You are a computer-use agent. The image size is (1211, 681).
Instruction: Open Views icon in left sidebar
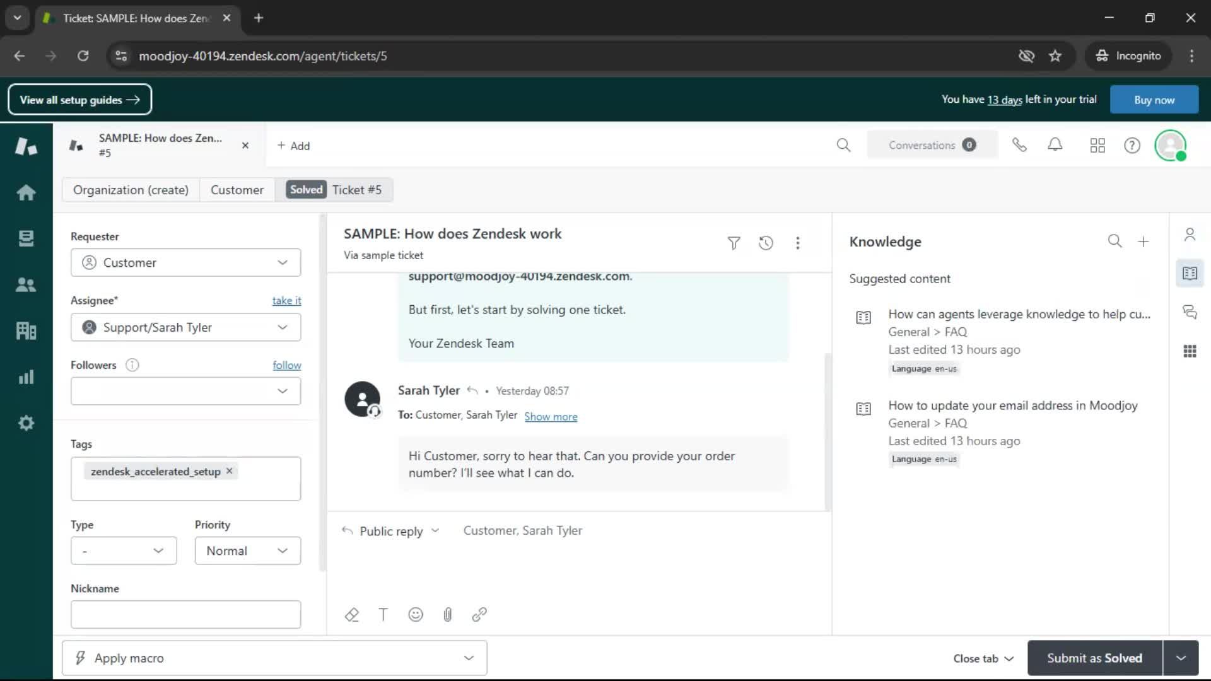(26, 238)
